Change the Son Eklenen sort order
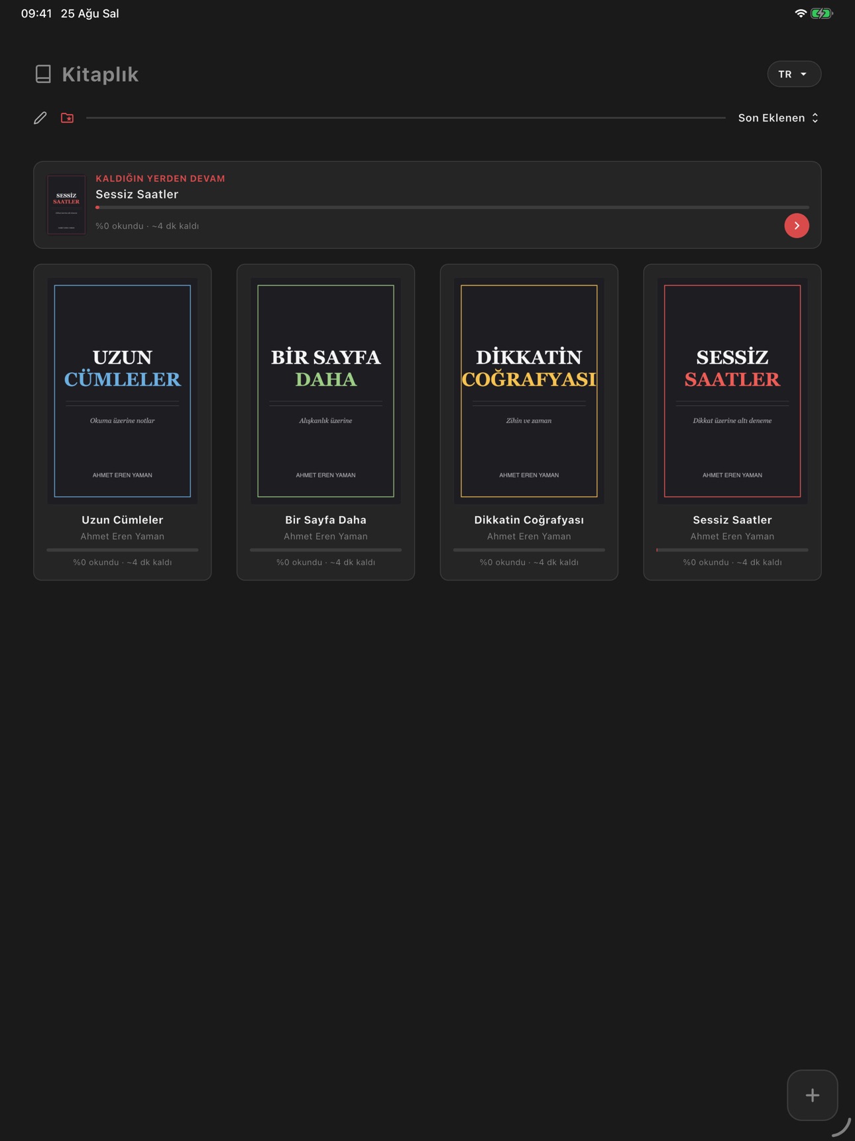Screen dimensions: 855x1141 (779, 118)
